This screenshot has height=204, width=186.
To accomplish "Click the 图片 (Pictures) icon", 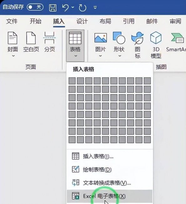I will [101, 38].
